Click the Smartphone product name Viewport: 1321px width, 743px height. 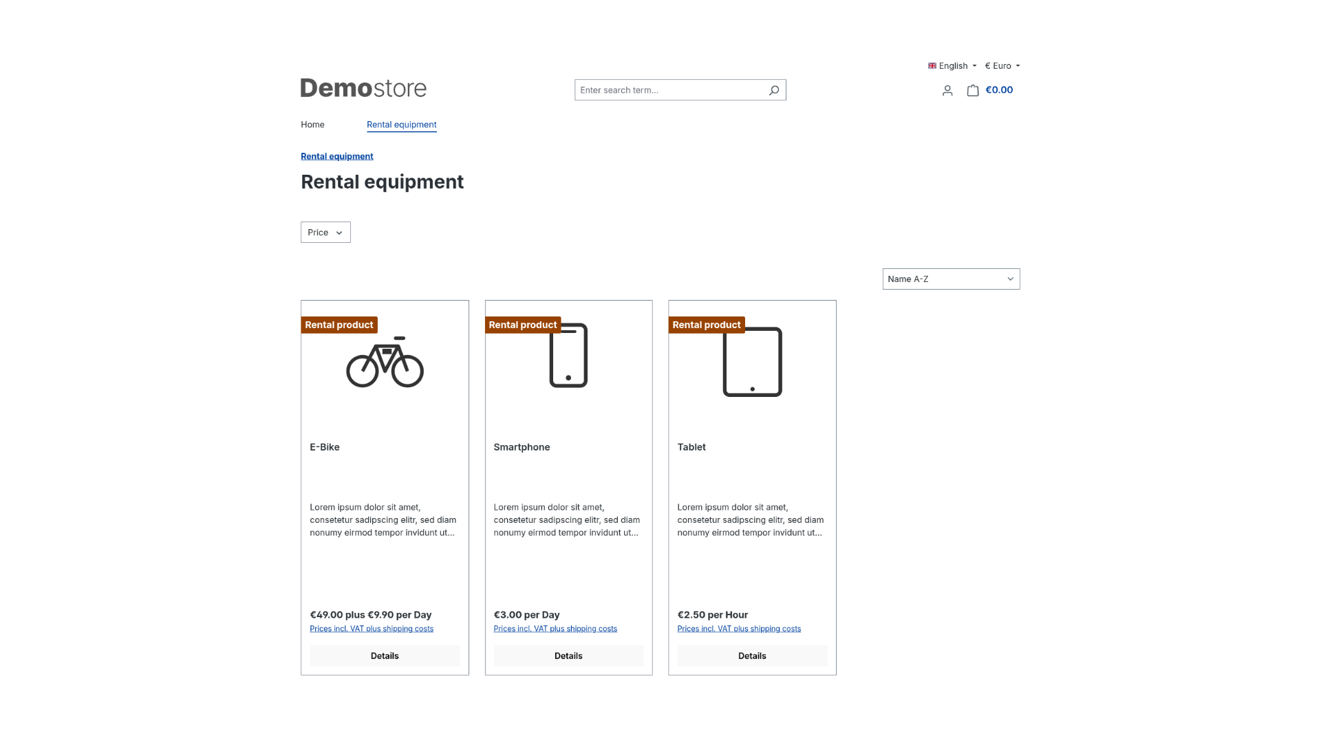point(522,447)
